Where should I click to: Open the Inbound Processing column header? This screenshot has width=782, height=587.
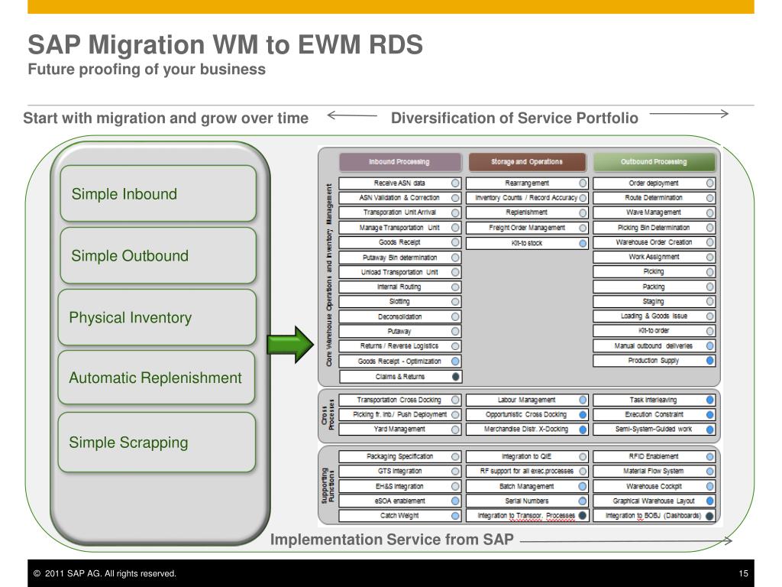400,162
